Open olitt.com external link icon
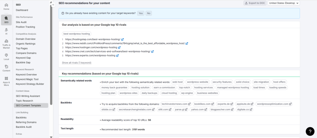This screenshot has width=317, height=138. [x=170, y=109]
